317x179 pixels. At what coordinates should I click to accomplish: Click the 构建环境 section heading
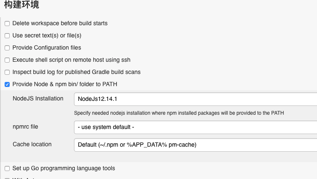tap(22, 5)
